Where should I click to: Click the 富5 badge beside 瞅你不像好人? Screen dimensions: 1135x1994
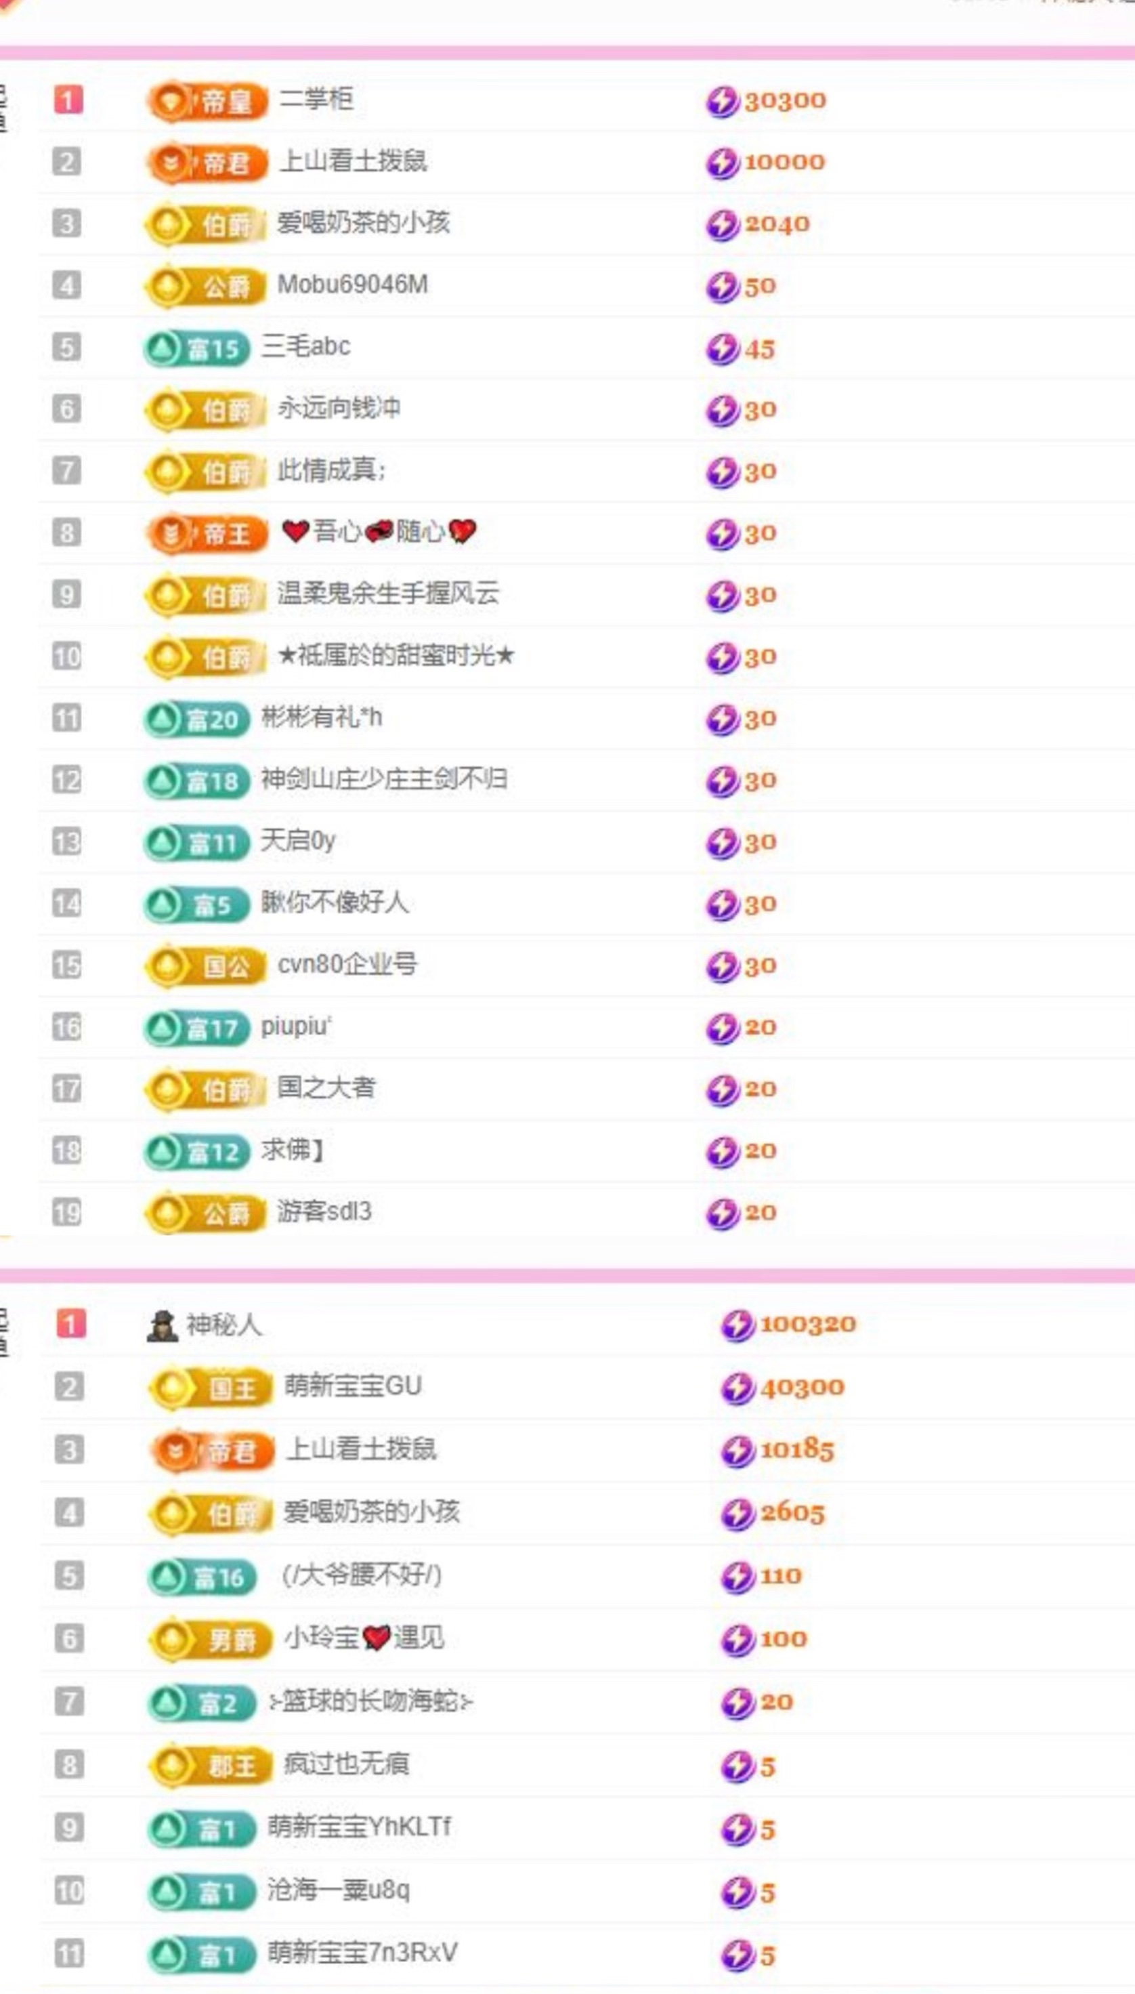197,905
